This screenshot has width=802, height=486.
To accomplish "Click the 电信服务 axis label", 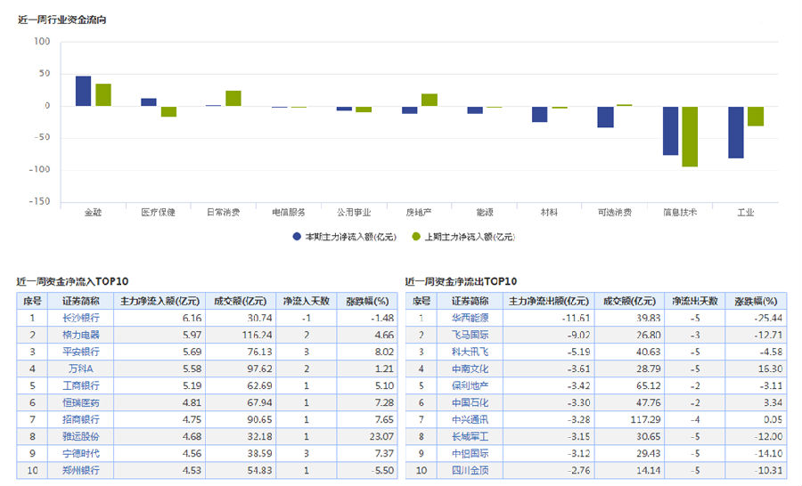I will pos(289,212).
